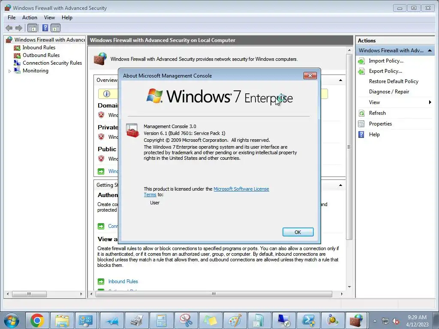Viewport: 439px width, 329px height.
Task: Click the Public profile shield icon
Action: pyautogui.click(x=101, y=159)
